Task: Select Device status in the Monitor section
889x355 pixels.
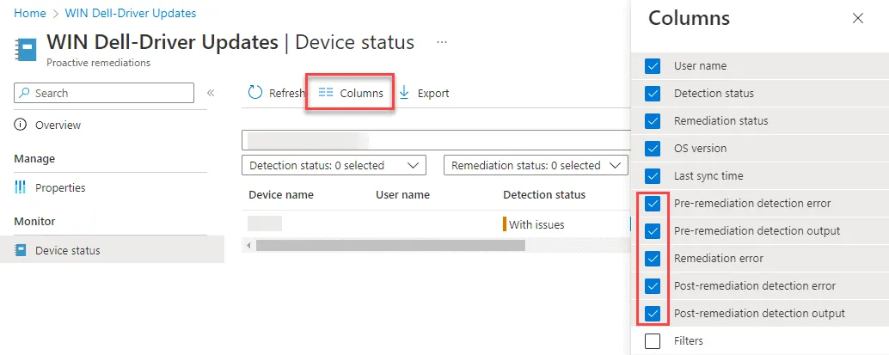Action: (113, 250)
